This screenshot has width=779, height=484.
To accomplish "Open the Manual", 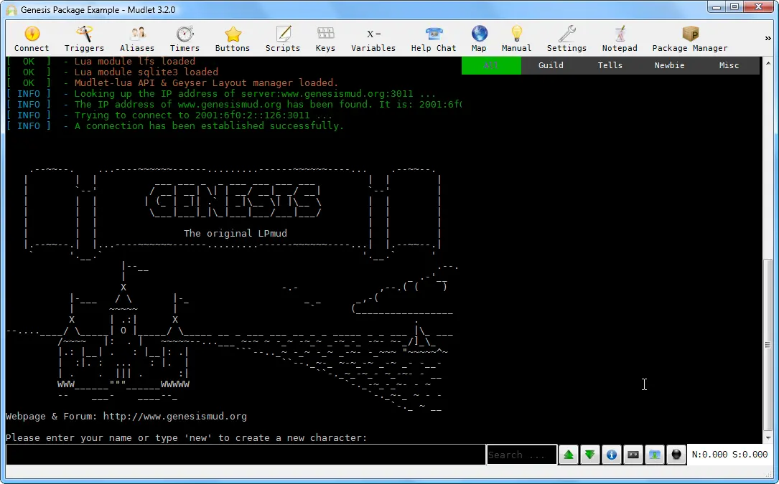I will pyautogui.click(x=517, y=39).
